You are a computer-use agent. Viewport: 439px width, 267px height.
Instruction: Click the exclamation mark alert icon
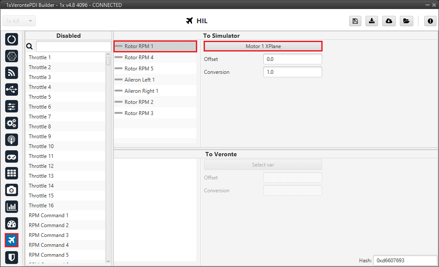click(x=430, y=21)
